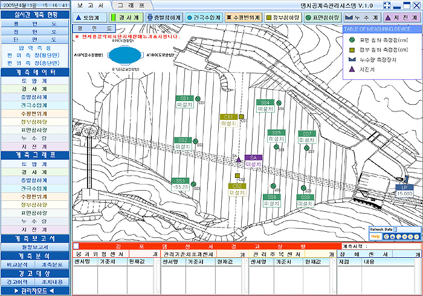The image size is (423, 296).
Task: Open the 평면도 view button below toolbar
Action: [93, 28]
